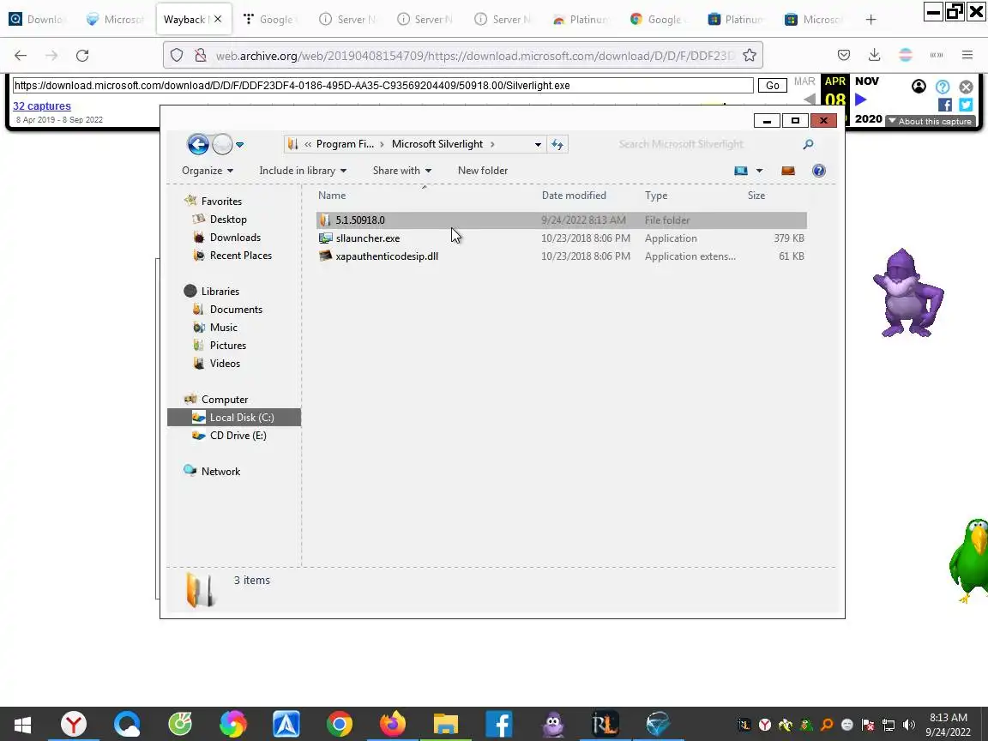Open Google Chrome from the taskbar

coord(339,725)
